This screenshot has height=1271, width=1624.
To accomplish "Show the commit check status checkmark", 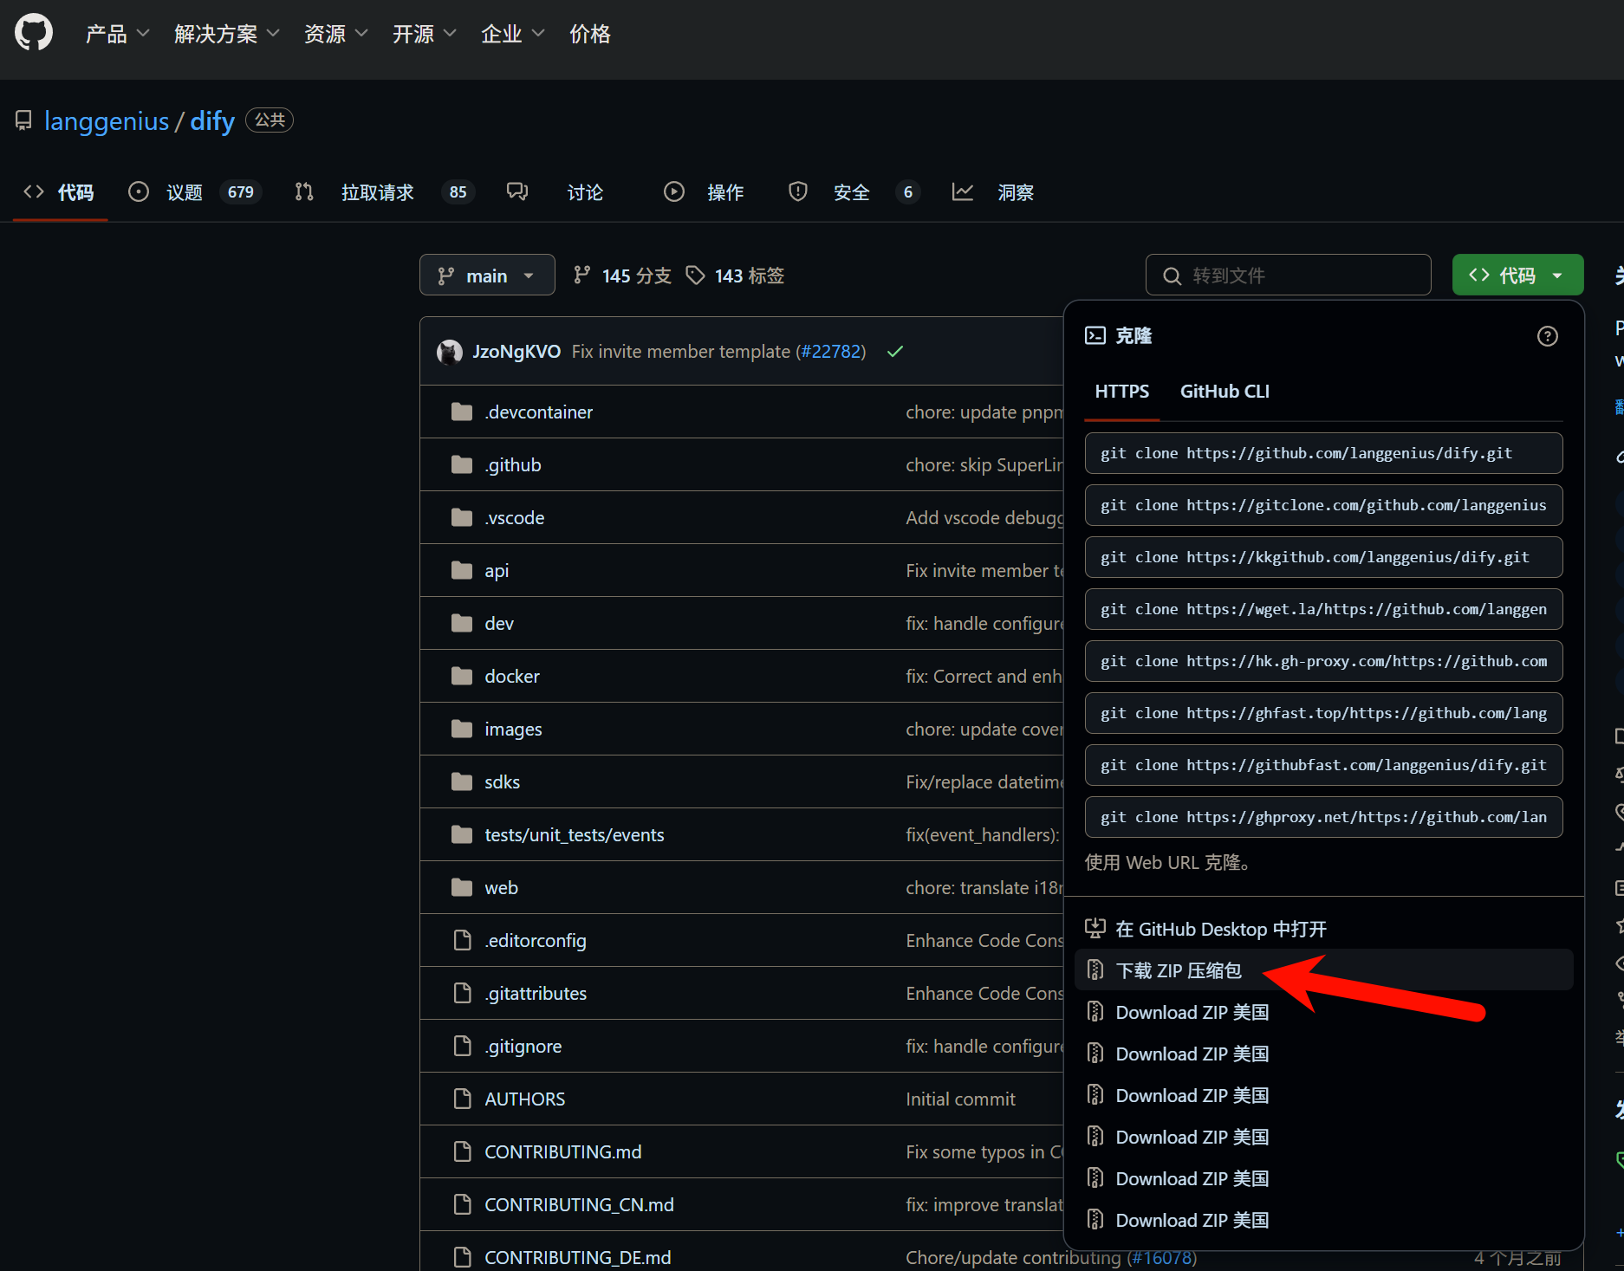I will pyautogui.click(x=895, y=352).
